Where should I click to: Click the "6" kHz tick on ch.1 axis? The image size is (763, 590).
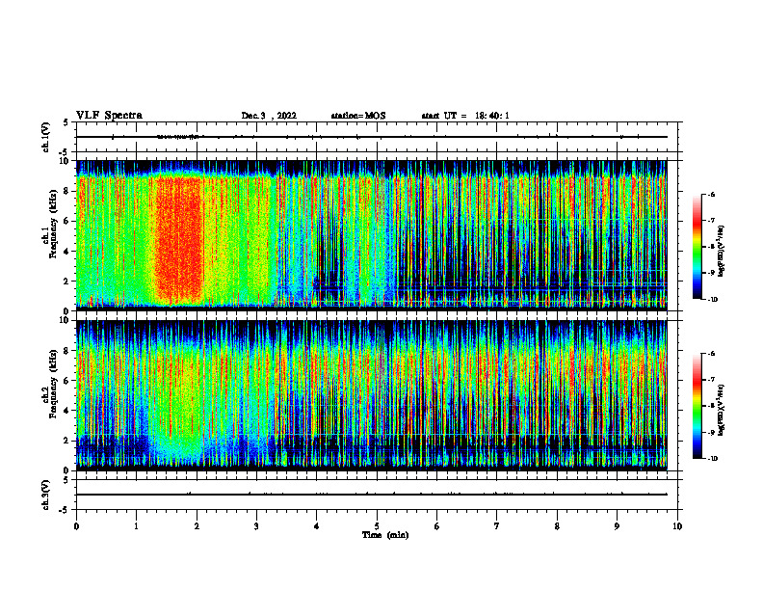[66, 222]
